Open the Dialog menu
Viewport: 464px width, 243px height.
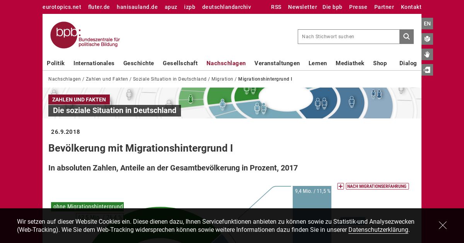pyautogui.click(x=408, y=63)
